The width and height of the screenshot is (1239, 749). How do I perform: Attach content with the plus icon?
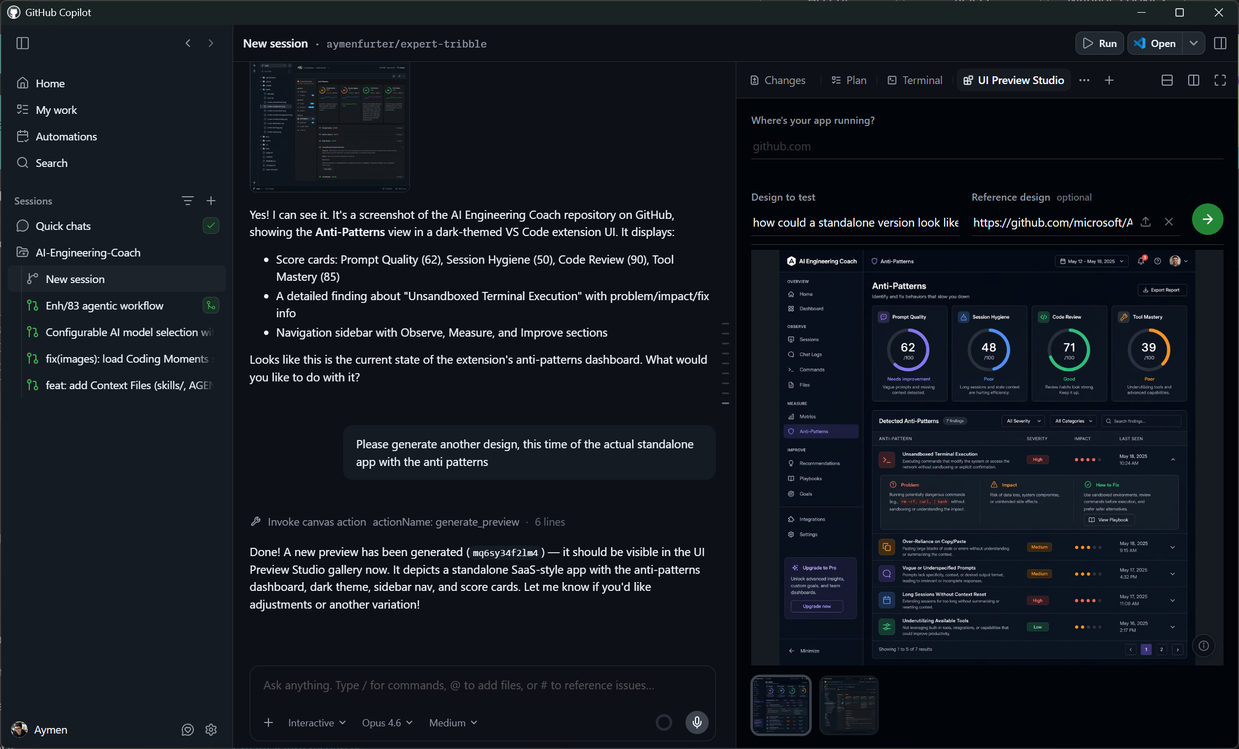point(268,722)
